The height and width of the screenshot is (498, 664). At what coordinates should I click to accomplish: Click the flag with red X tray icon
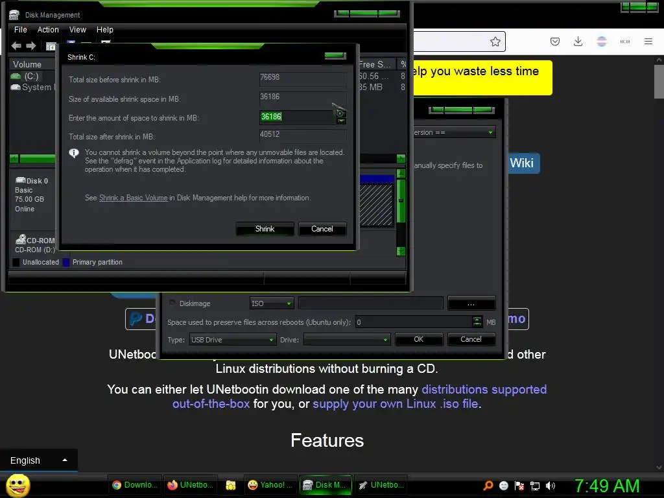coord(519,486)
